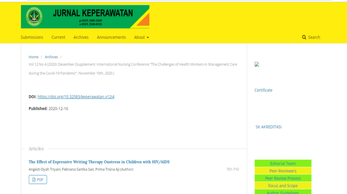
Task: Open the SK AKREDITASI link
Action: coord(268,127)
